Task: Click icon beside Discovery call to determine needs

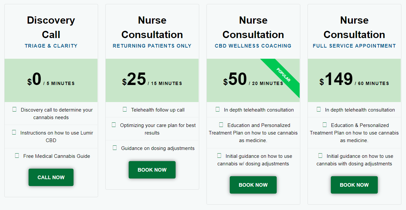Action: click(x=14, y=109)
